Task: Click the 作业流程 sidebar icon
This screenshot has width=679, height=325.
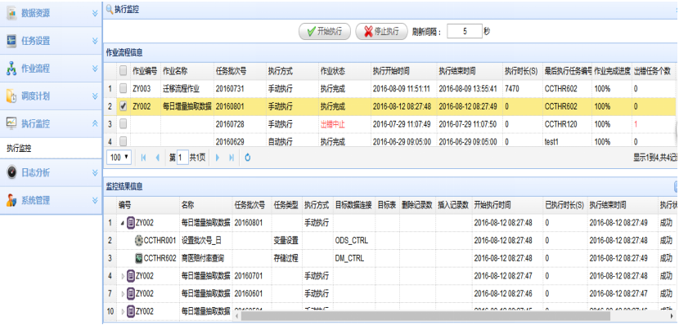Action: coord(11,69)
